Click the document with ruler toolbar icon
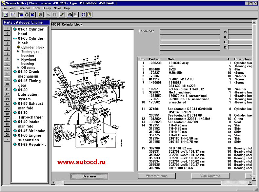 (x=40, y=14)
